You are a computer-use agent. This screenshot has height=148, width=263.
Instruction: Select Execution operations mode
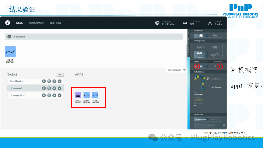coord(215,119)
